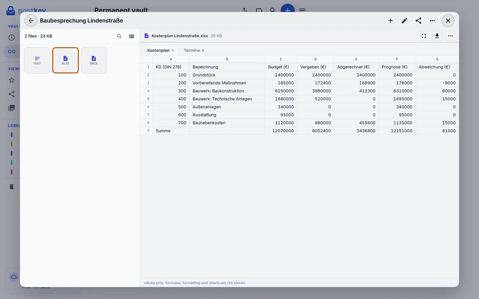
Task: Go back with the arrow button
Action: (31, 21)
